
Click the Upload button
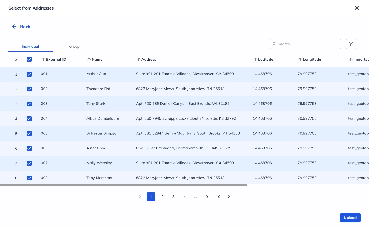tap(350, 218)
